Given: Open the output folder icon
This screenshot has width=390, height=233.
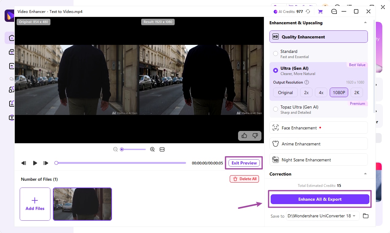Looking at the screenshot, I should point(365,216).
